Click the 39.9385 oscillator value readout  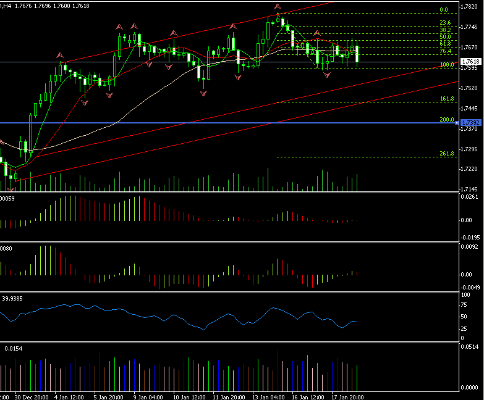[12, 299]
